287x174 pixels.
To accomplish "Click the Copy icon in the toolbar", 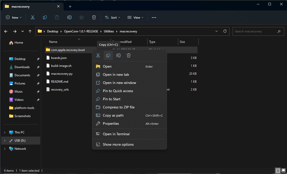I will 45,17.
